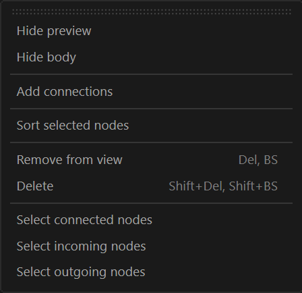Delete the selected node permanently
302x293 pixels.
151,186
